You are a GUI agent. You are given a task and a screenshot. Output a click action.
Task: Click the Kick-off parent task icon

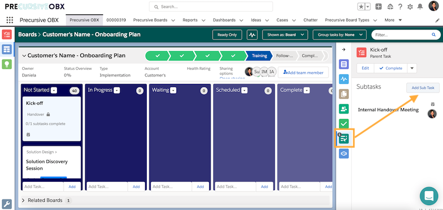tap(362, 53)
